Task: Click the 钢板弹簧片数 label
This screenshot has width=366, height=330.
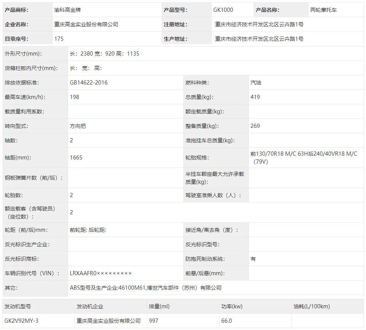Action: 33,178
